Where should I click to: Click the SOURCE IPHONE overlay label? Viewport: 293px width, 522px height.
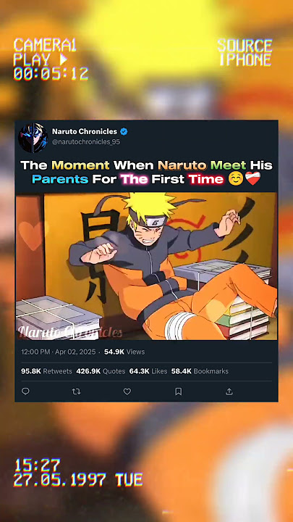pos(245,53)
